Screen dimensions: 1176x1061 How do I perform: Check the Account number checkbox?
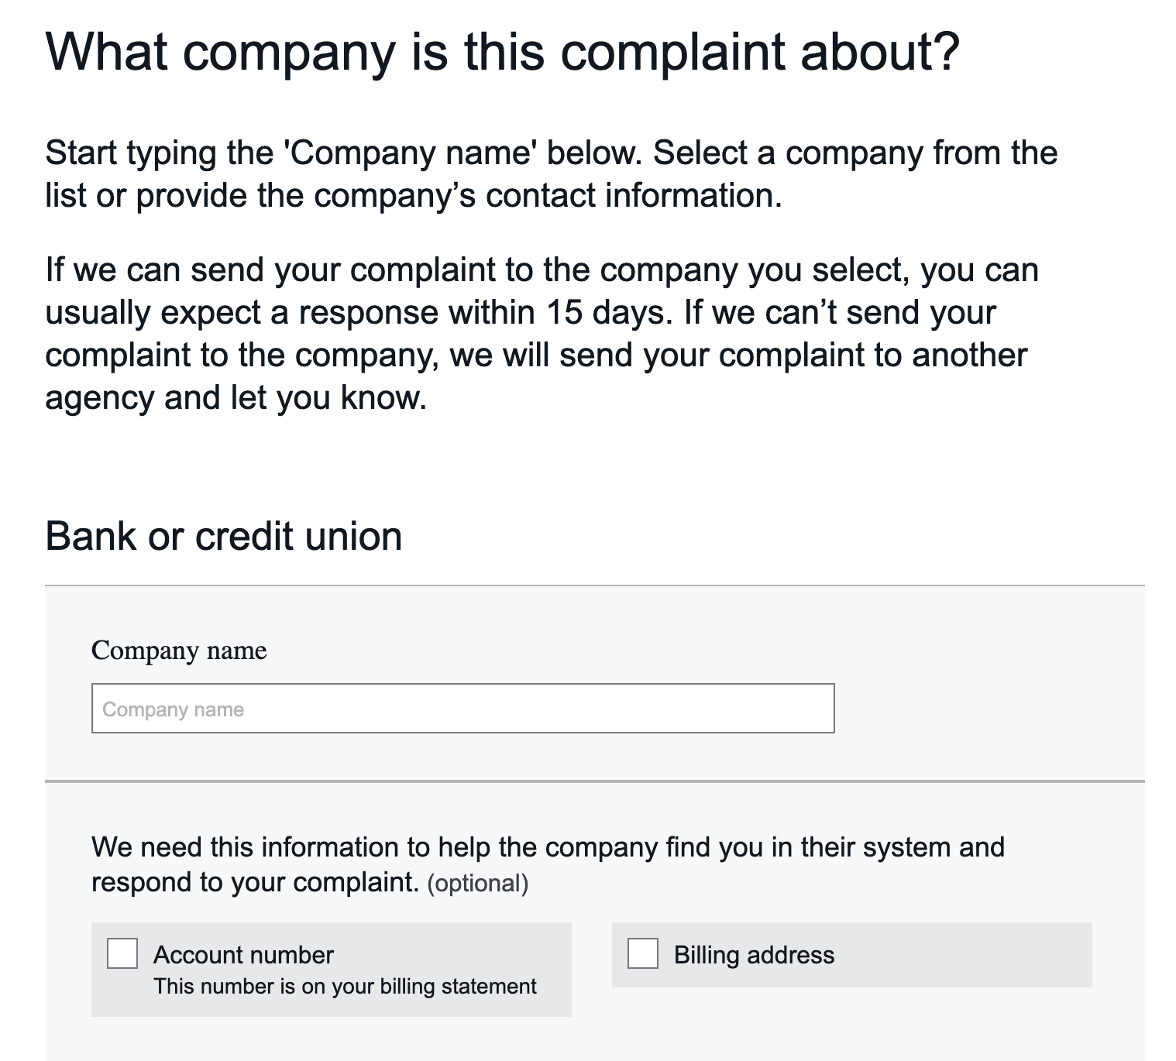122,953
